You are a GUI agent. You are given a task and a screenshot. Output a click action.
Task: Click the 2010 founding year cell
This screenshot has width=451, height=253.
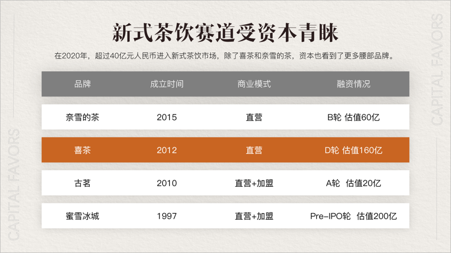pos(167,183)
